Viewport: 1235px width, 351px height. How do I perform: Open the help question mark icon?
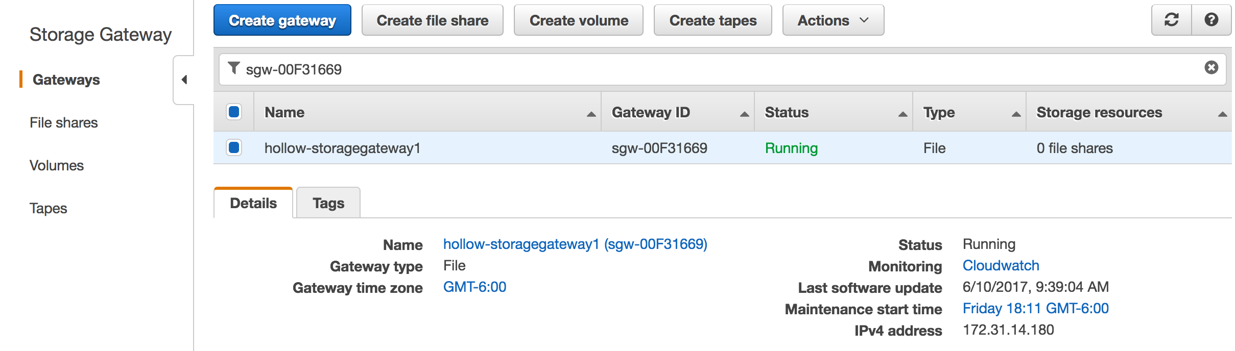1211,20
